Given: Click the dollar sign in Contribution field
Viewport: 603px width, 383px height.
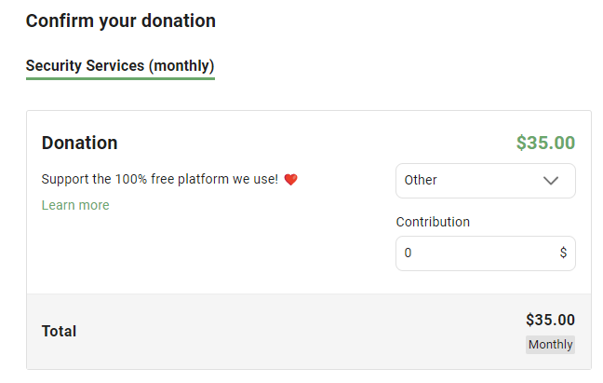Looking at the screenshot, I should pyautogui.click(x=563, y=253).
